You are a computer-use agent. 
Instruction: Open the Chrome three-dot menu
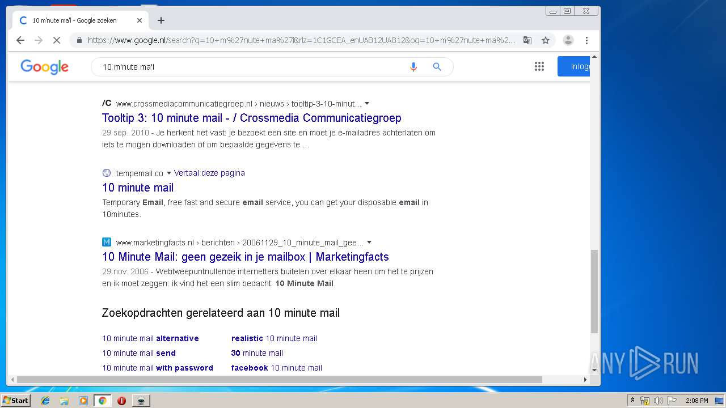pos(586,40)
